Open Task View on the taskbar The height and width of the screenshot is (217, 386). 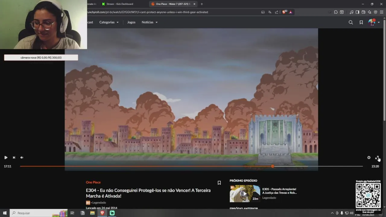click(72, 213)
